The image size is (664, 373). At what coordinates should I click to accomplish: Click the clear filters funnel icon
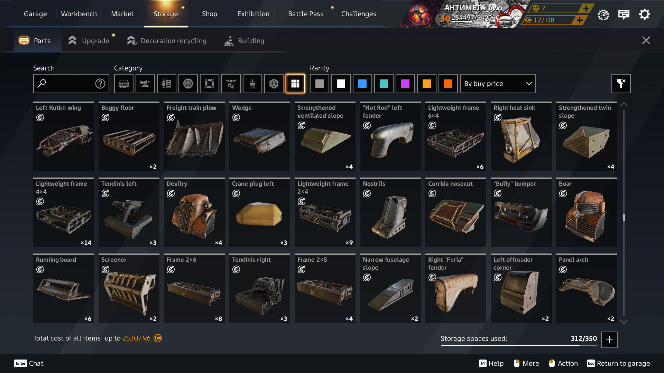pos(621,84)
